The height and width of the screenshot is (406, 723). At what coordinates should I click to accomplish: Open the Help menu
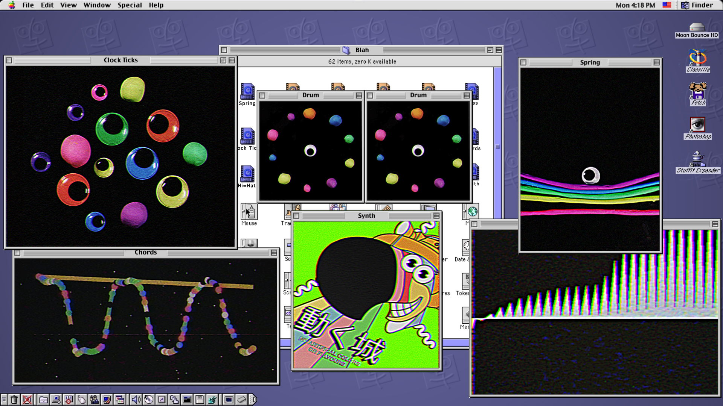click(x=156, y=5)
